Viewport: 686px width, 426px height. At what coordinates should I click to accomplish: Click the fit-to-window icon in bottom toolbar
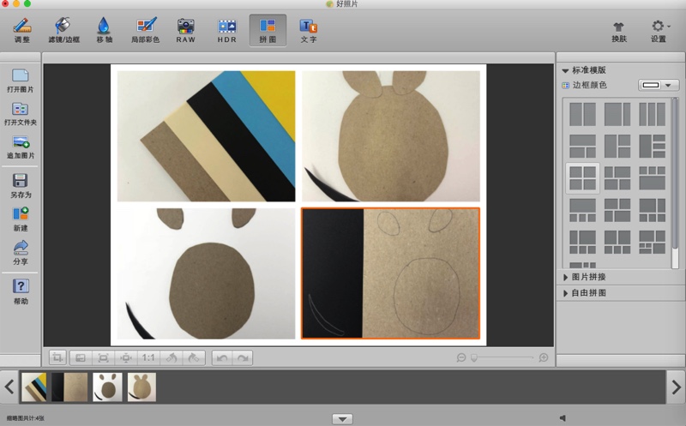(81, 357)
